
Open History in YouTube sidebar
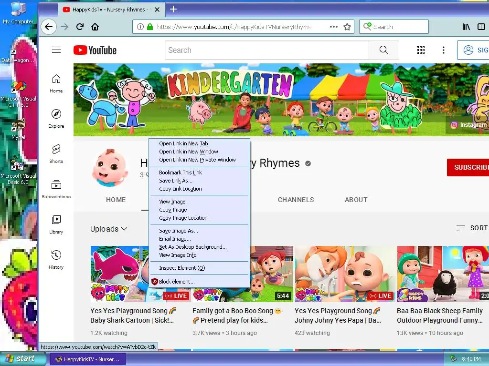[56, 259]
